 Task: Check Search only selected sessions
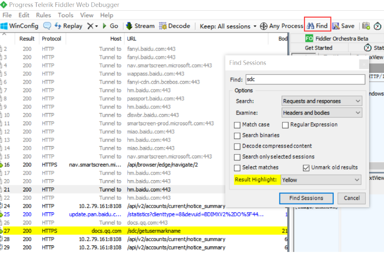coord(237,157)
